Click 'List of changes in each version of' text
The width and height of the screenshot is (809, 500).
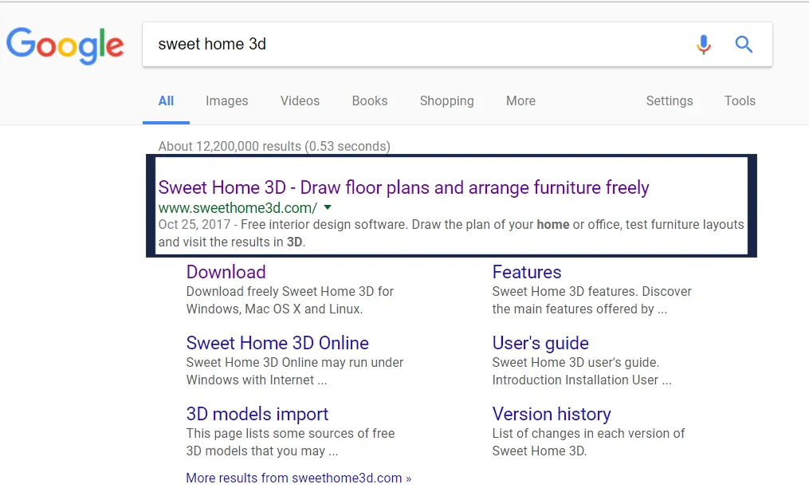[x=588, y=434]
